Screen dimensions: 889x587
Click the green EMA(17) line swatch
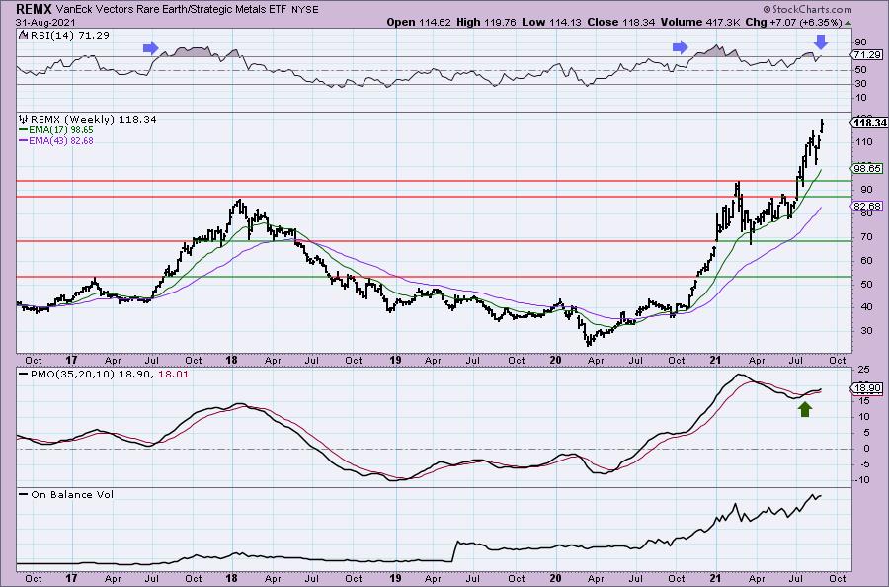(x=24, y=129)
